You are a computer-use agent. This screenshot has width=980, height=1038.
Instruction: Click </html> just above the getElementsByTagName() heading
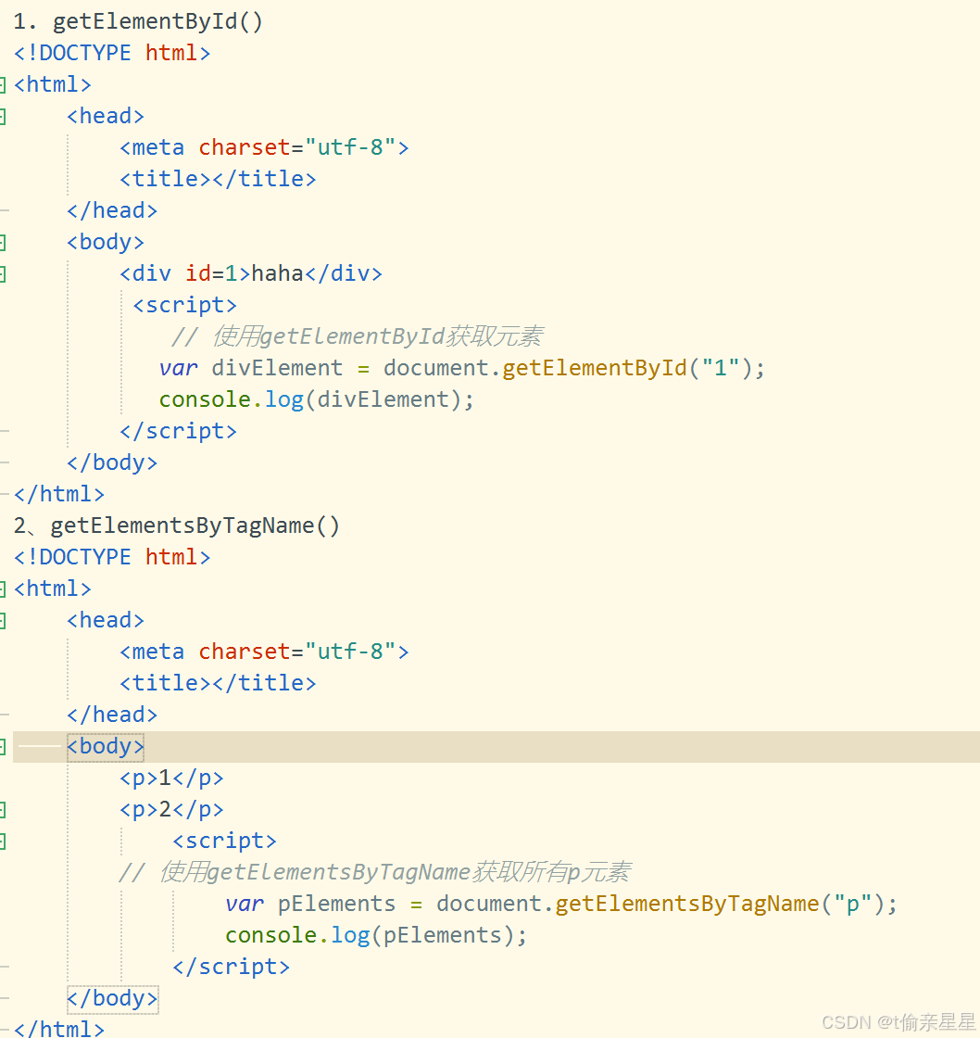tap(59, 494)
